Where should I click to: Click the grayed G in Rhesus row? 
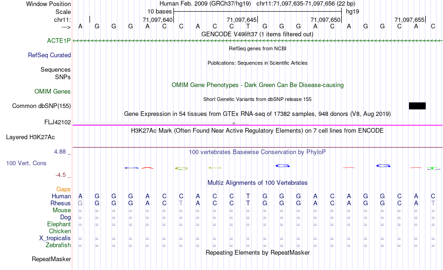pos(80,203)
